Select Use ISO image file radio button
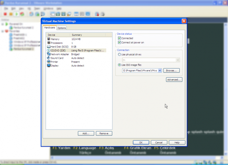Viewport: 228px width, 165px height. [x=119, y=65]
